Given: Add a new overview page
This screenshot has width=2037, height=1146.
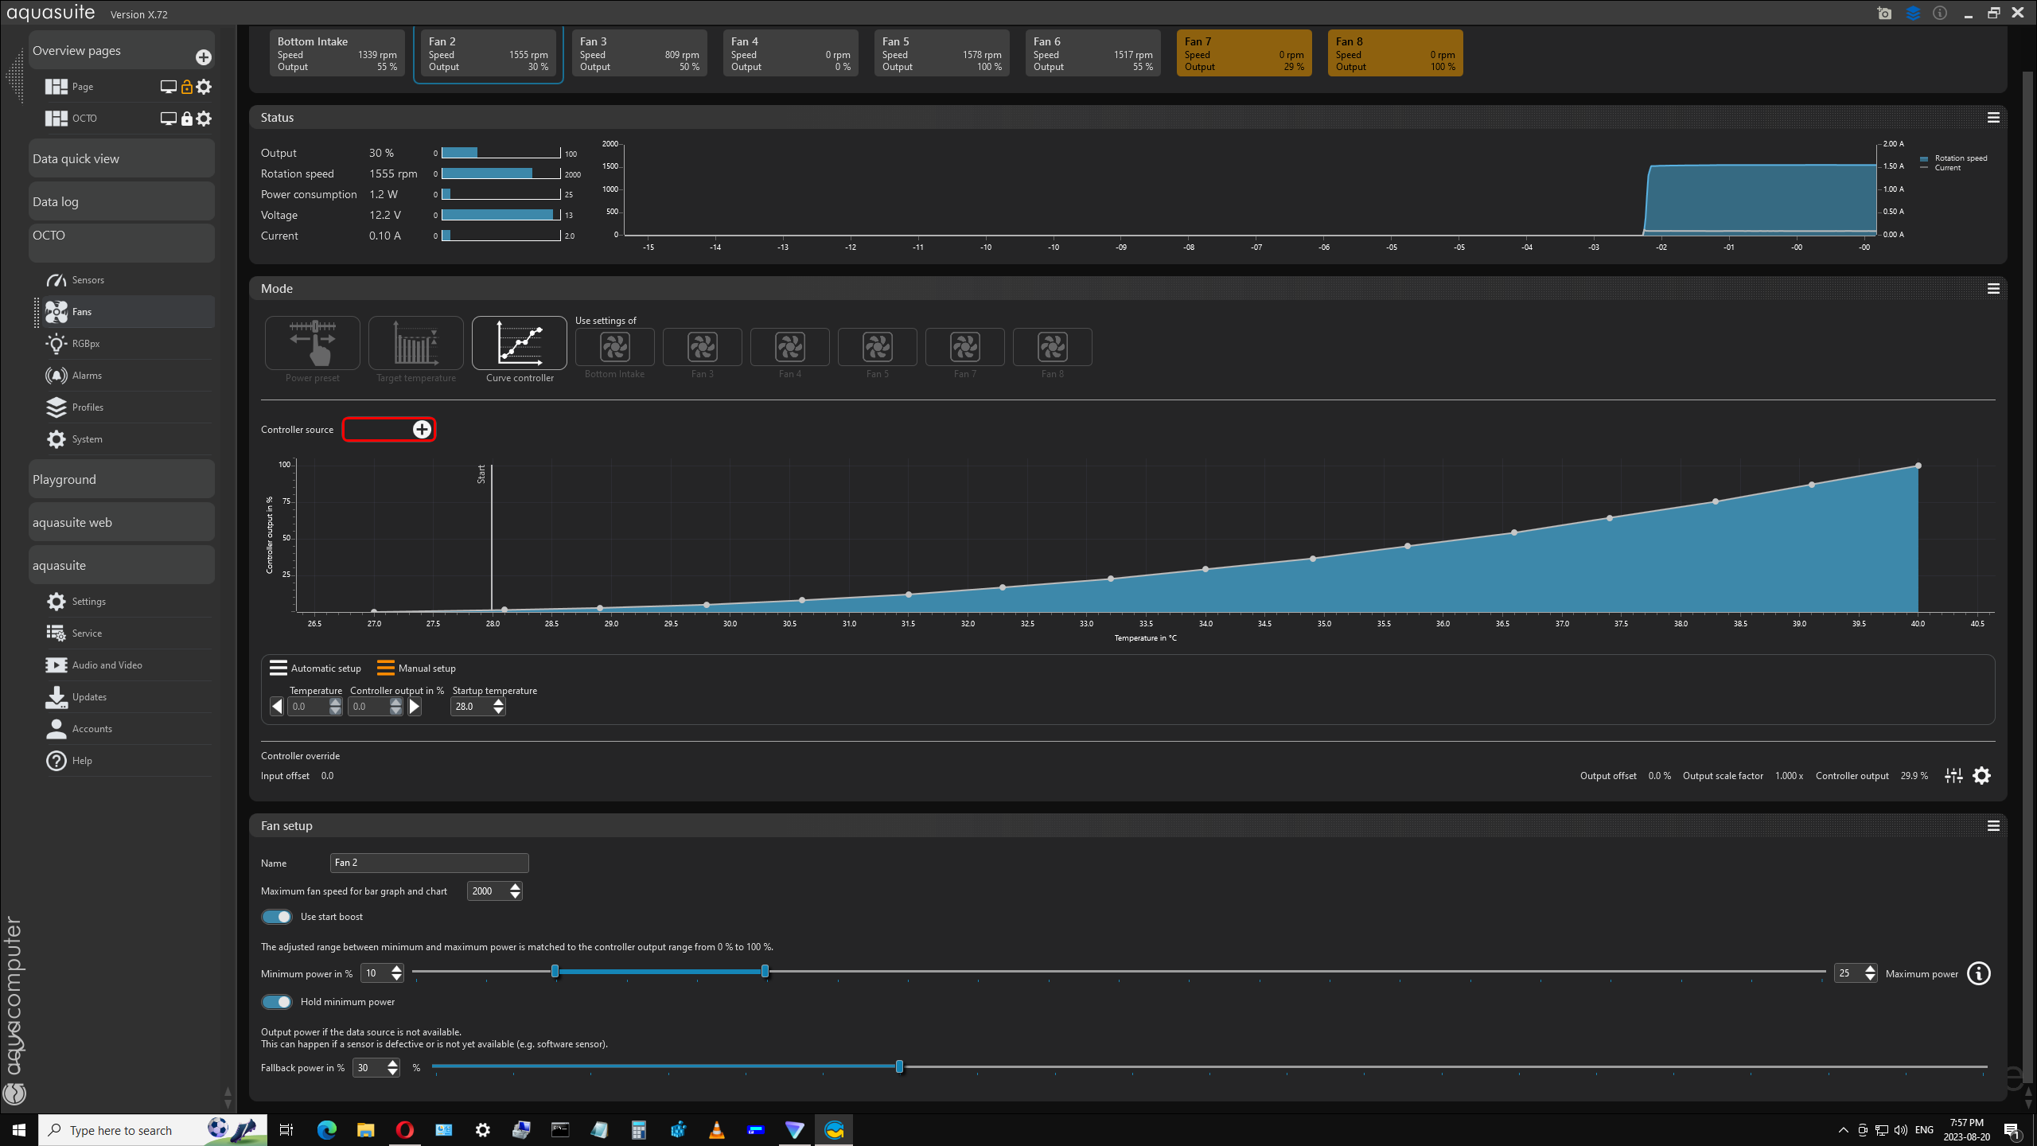Looking at the screenshot, I should coord(204,57).
